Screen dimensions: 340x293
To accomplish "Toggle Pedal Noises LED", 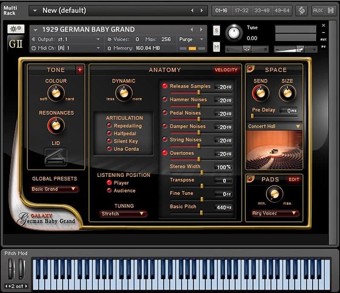I will tap(165, 112).
